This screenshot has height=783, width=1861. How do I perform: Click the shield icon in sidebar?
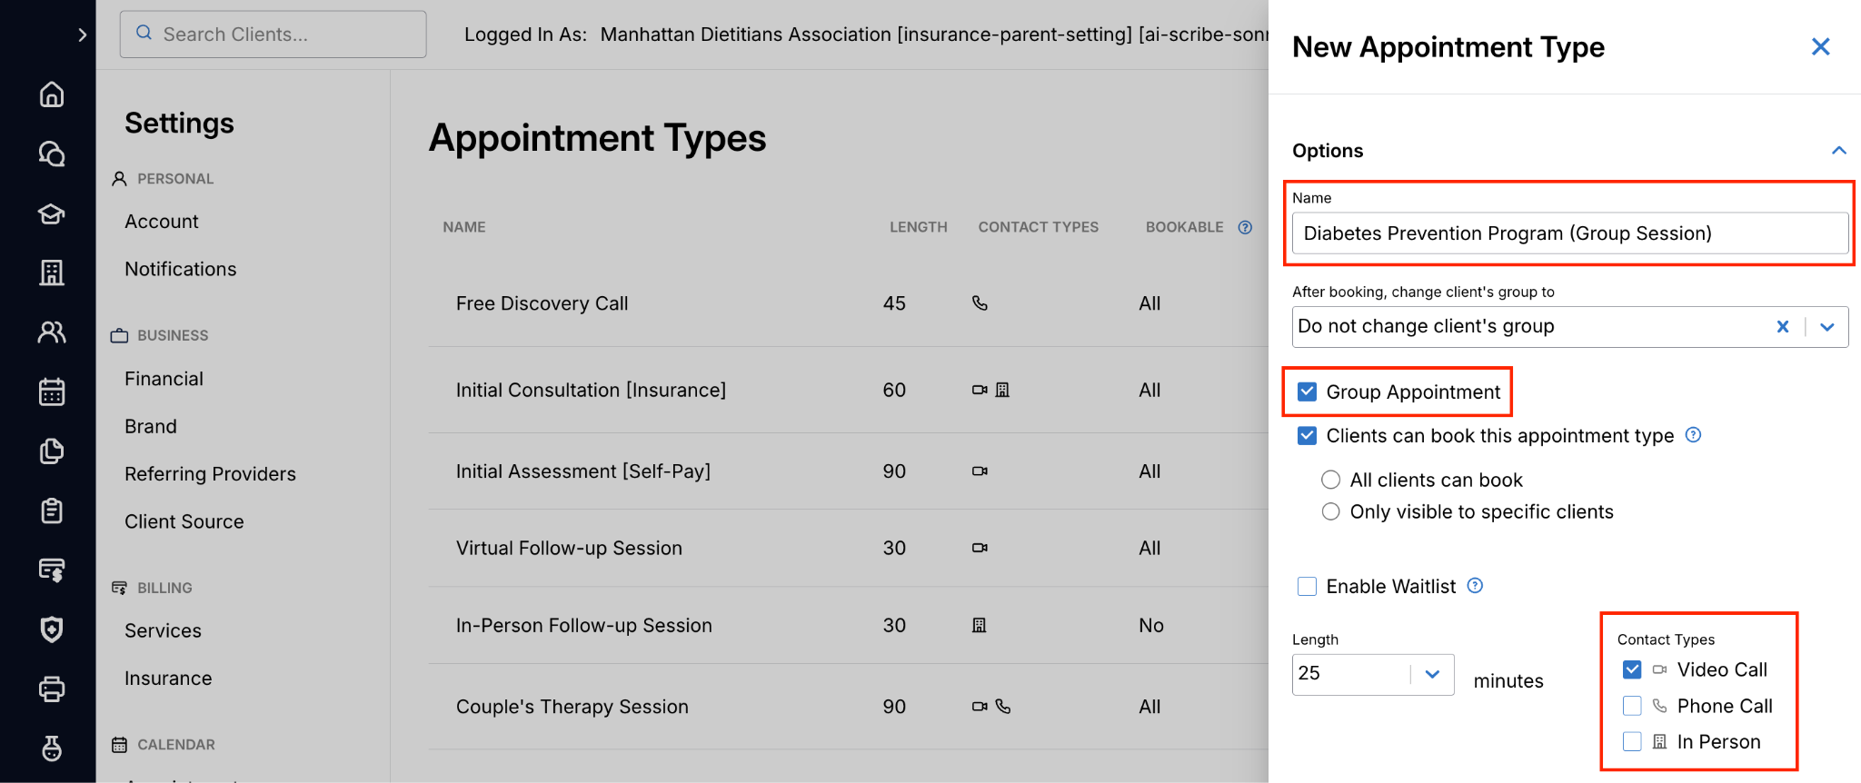(x=52, y=629)
